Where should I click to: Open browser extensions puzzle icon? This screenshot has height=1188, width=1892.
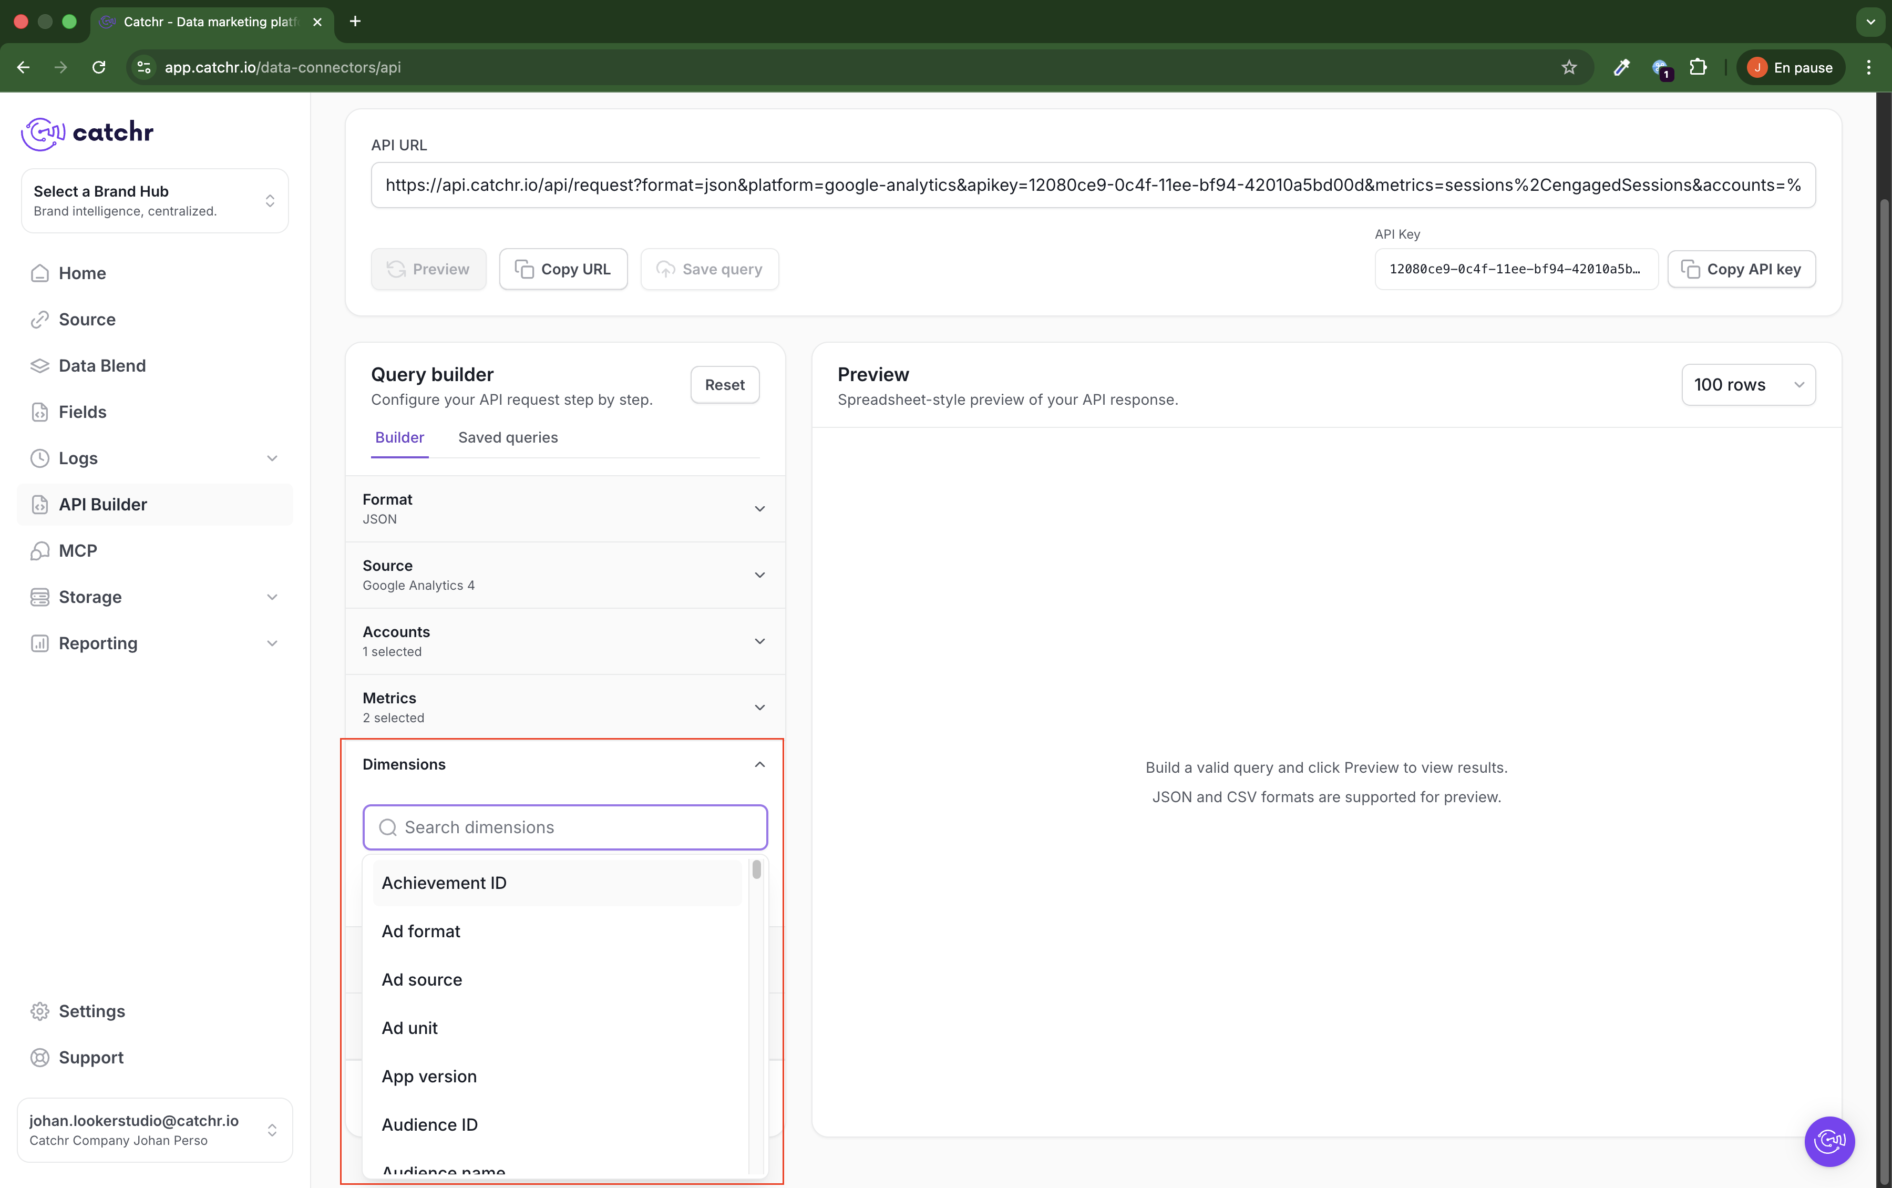(1697, 68)
